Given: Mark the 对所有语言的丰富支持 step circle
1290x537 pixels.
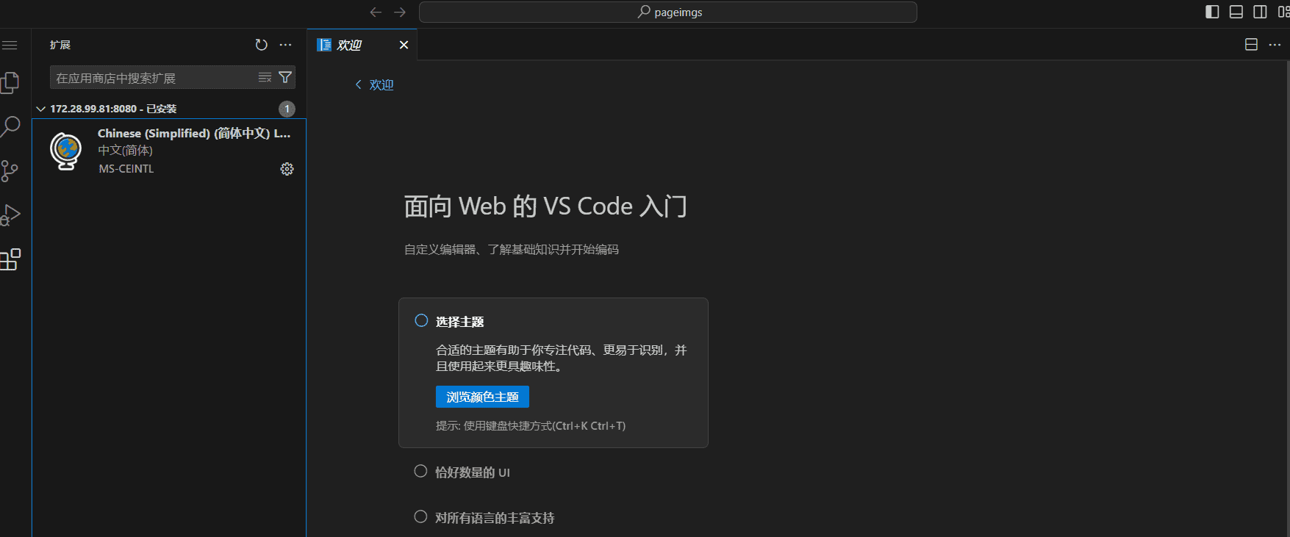Looking at the screenshot, I should 420,516.
